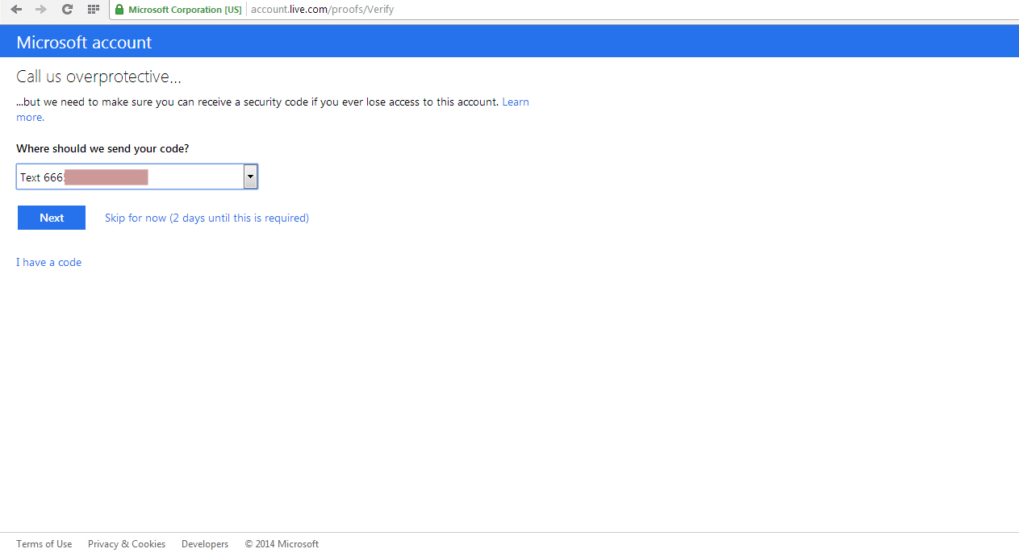Open the Text 666 code destination dropdown

point(137,177)
